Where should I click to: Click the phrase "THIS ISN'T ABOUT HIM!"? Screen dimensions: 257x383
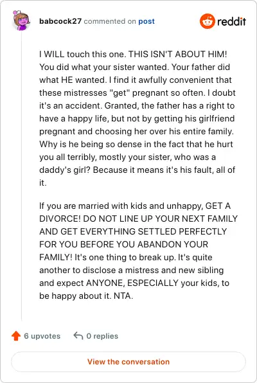pyautogui.click(x=178, y=54)
